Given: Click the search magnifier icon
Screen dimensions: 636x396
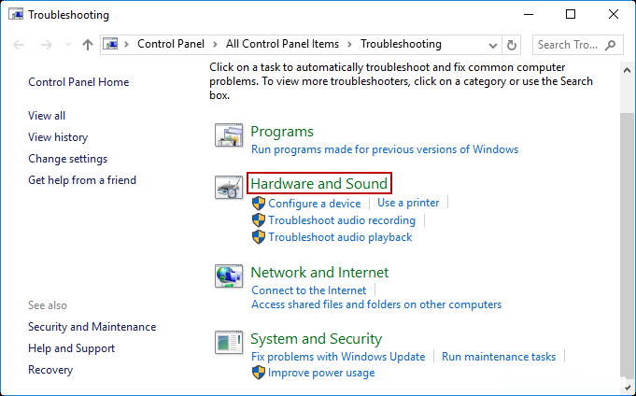Looking at the screenshot, I should tap(610, 45).
